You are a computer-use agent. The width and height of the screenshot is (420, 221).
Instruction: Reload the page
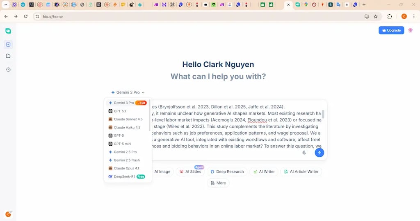click(26, 16)
